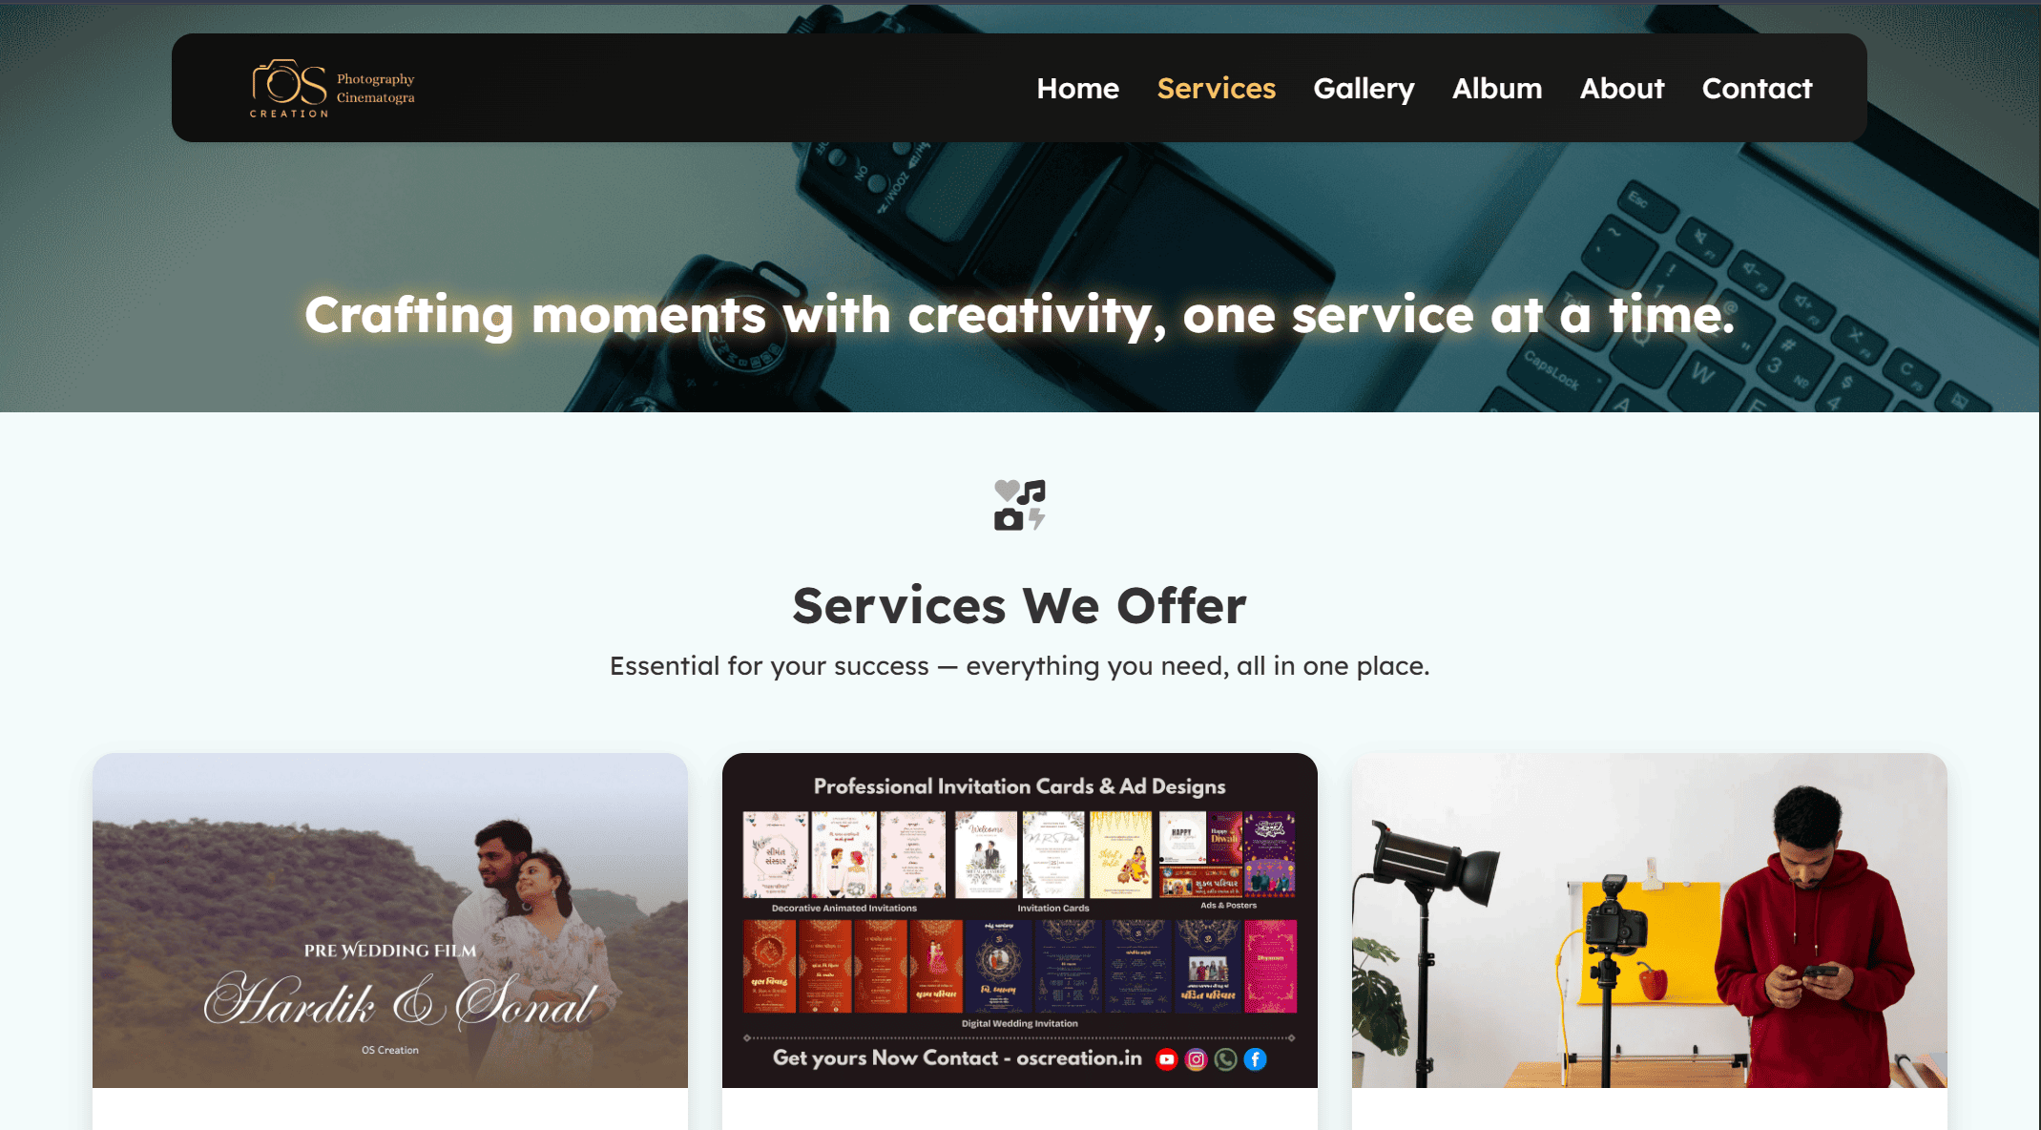Click the hero tagline about crafting moments
This screenshot has width=2041, height=1130.
1019,315
